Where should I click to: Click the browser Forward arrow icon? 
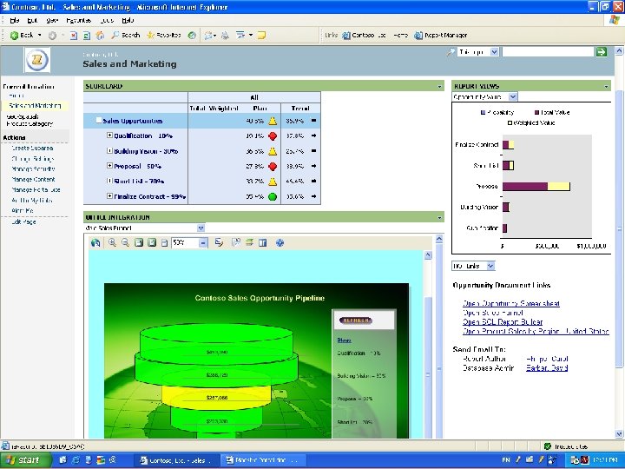click(x=52, y=36)
